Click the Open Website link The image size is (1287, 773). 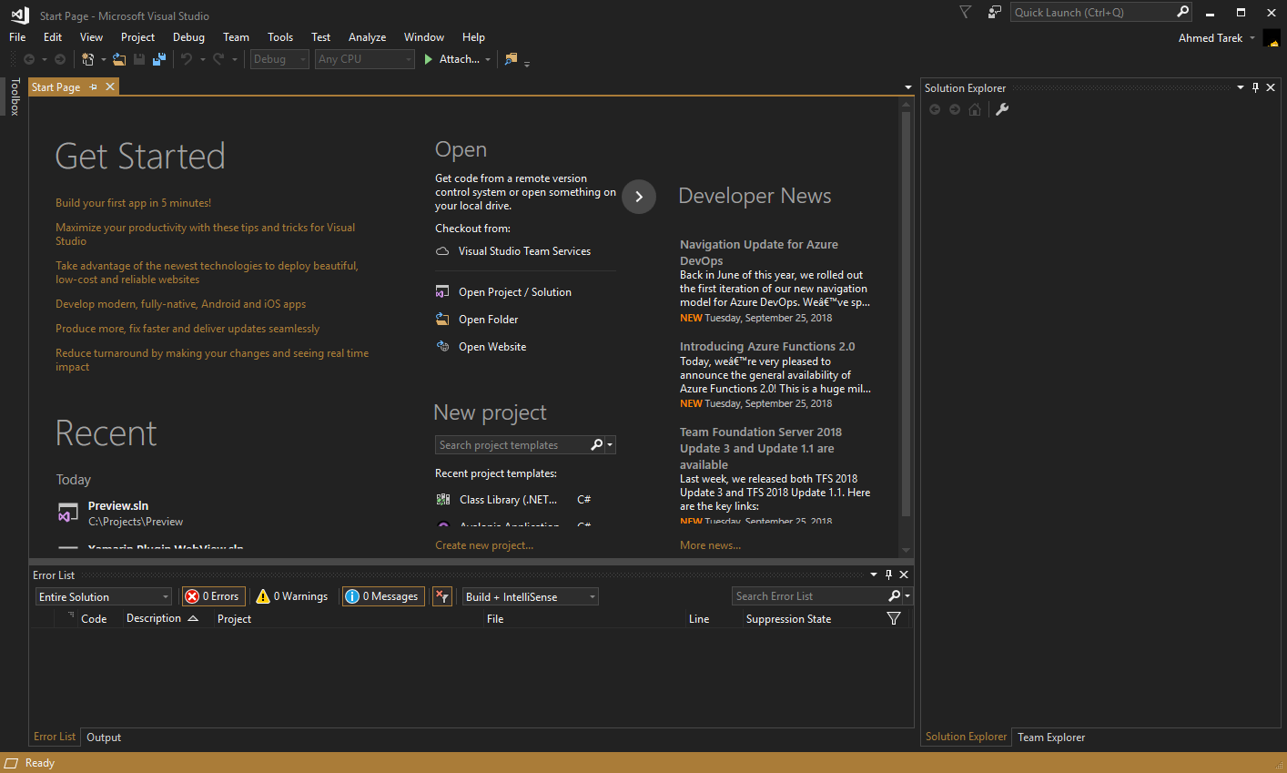(x=492, y=347)
